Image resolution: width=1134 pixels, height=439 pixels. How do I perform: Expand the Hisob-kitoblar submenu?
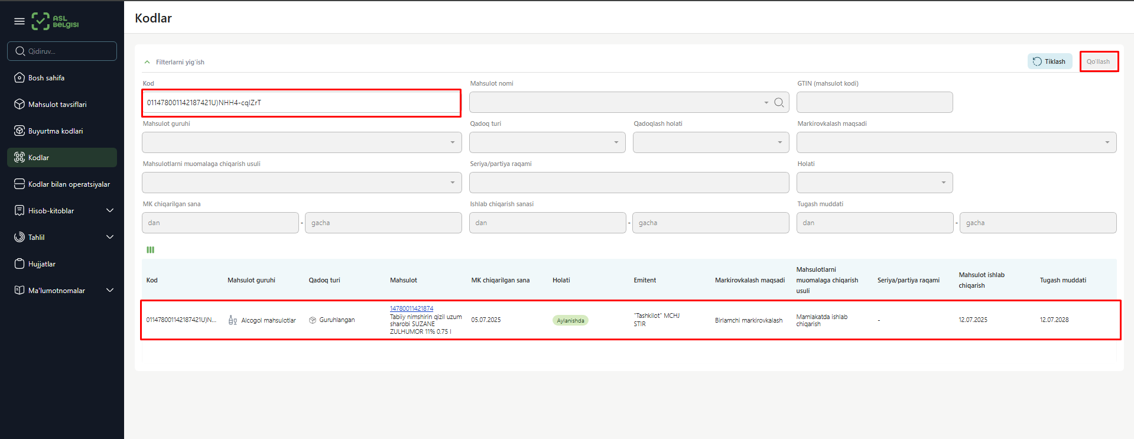109,211
